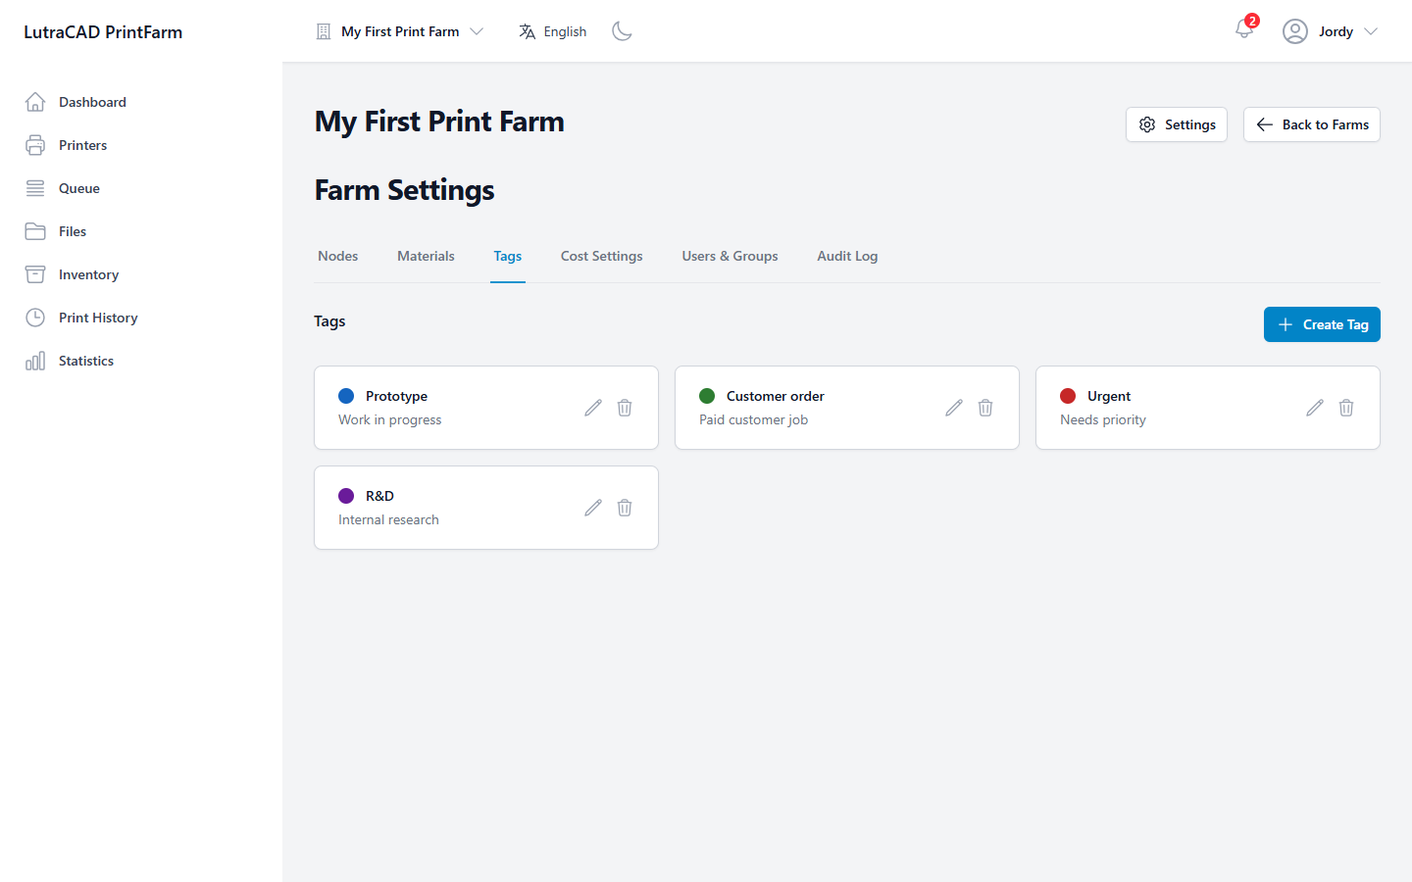Click the Customer order tag card
The height and width of the screenshot is (882, 1412).
[847, 408]
